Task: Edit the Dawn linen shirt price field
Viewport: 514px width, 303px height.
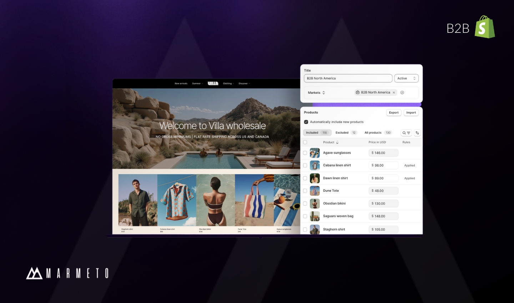Action: pyautogui.click(x=383, y=178)
